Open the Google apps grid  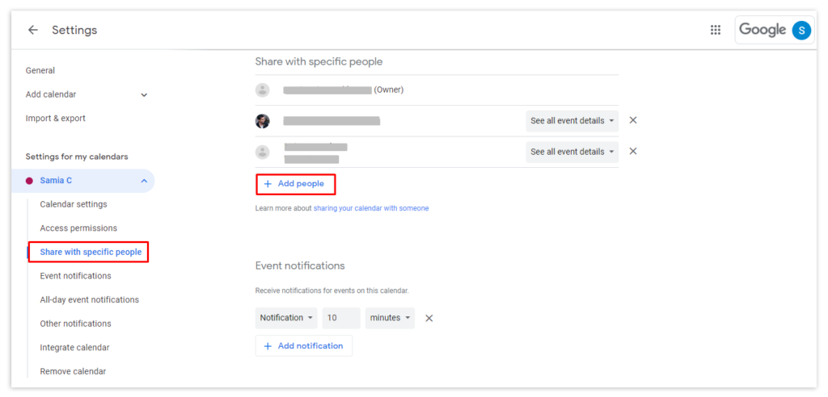click(x=715, y=30)
